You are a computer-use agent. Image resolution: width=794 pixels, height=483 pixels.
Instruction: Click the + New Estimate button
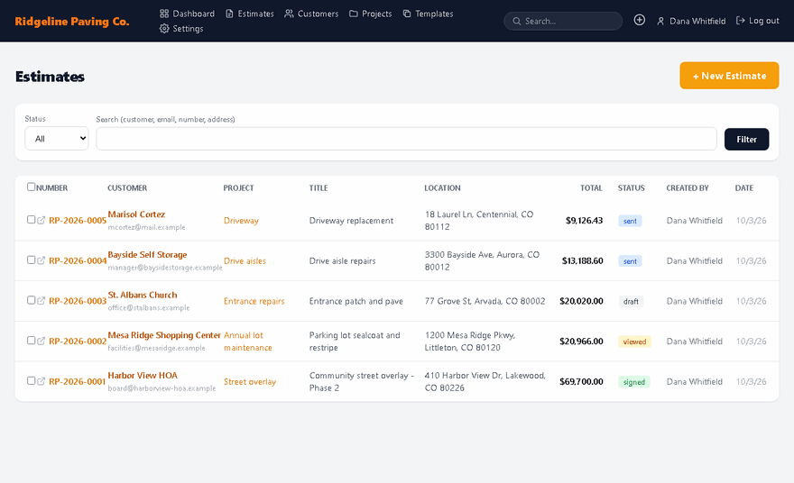tap(729, 76)
